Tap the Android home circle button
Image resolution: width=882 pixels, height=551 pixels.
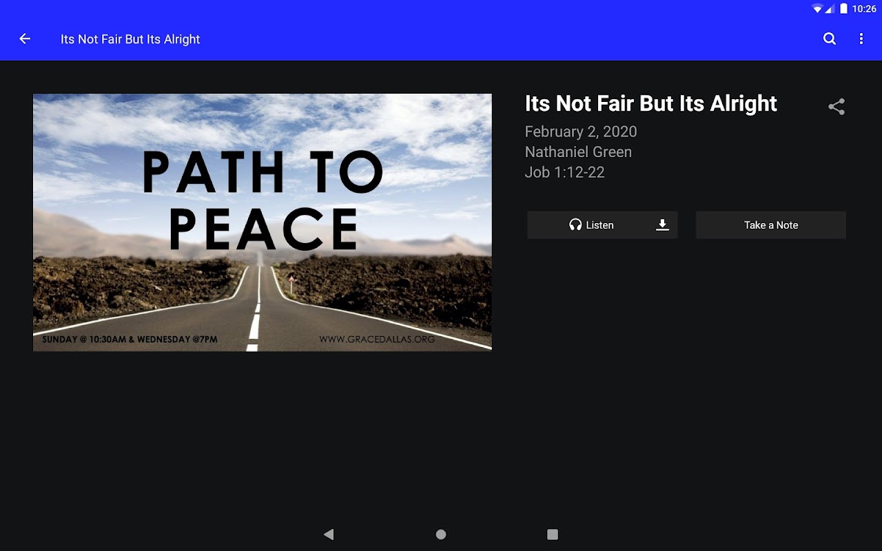pyautogui.click(x=441, y=534)
